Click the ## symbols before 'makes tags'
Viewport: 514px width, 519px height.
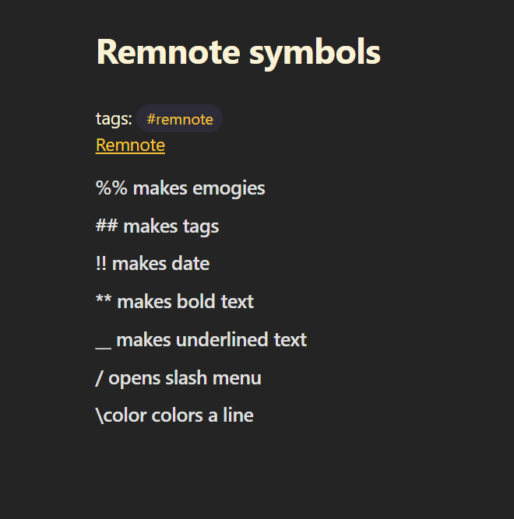107,226
